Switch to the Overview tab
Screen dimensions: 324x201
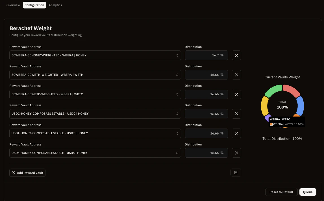(13, 5)
